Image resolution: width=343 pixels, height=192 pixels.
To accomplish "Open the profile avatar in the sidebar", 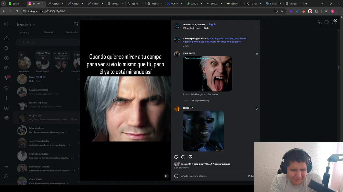I will click(6, 118).
